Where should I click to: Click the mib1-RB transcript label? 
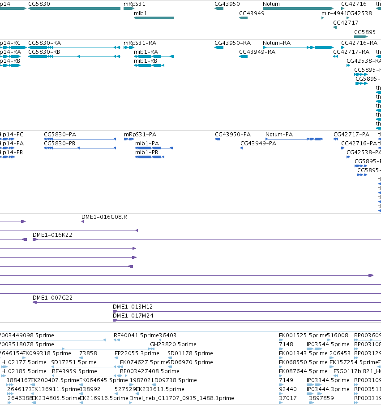coord(146,61)
